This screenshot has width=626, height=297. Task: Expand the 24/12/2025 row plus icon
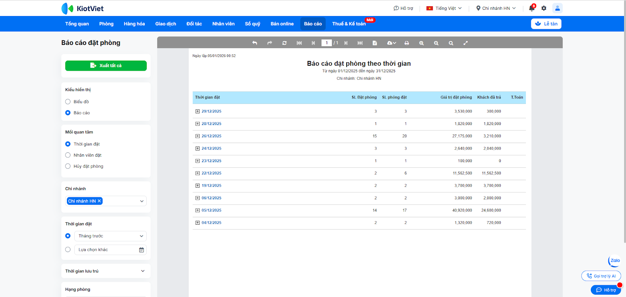198,148
